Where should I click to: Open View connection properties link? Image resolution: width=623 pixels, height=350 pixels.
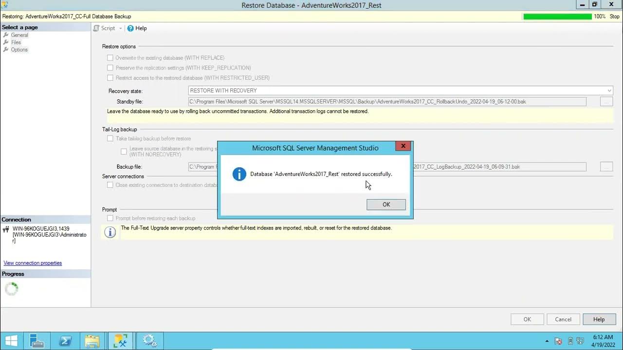[x=33, y=263]
